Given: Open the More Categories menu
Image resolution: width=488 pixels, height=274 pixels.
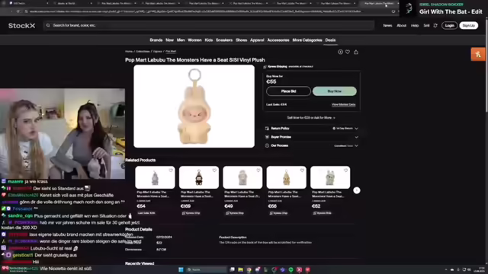Looking at the screenshot, I should (307, 40).
